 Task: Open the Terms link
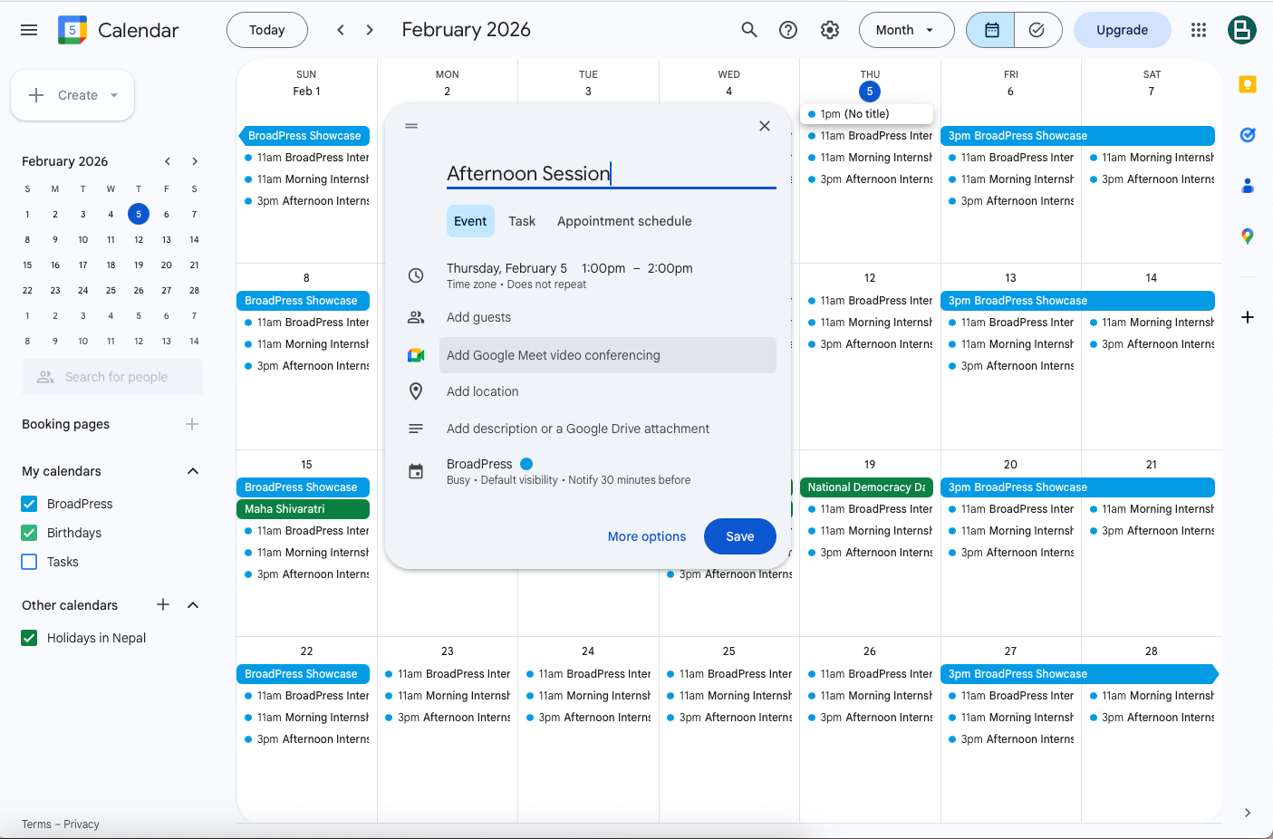click(x=36, y=825)
